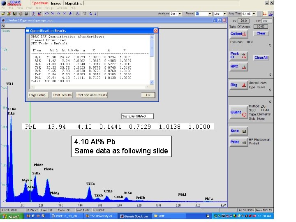Click the Clear button
The width and height of the screenshot is (296, 222).
tap(261, 33)
